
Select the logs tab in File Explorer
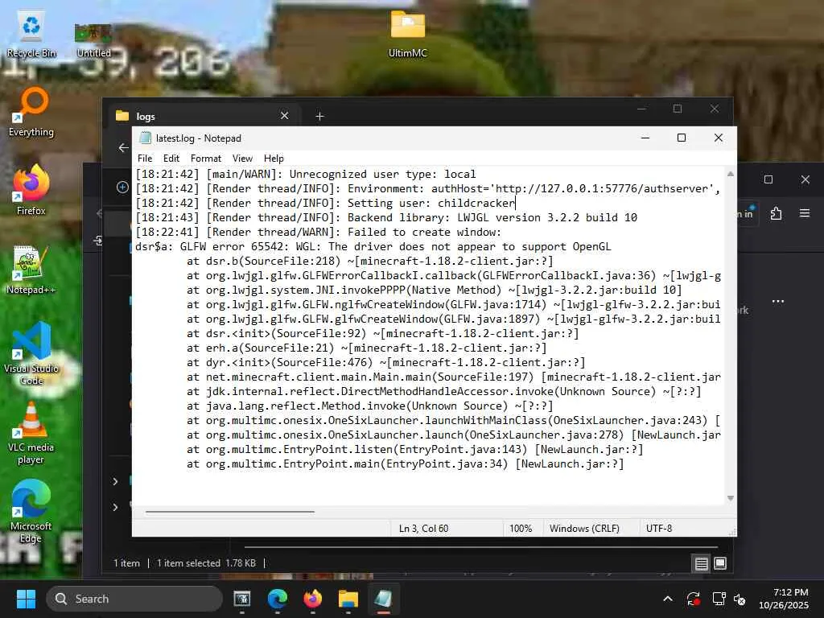(x=202, y=116)
